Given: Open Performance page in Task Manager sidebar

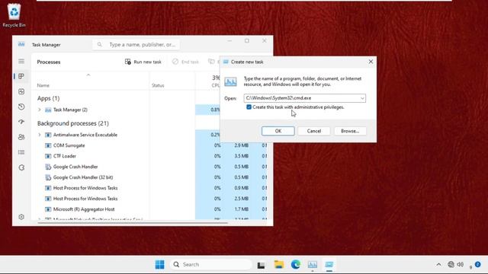Looking at the screenshot, I should click(21, 91).
